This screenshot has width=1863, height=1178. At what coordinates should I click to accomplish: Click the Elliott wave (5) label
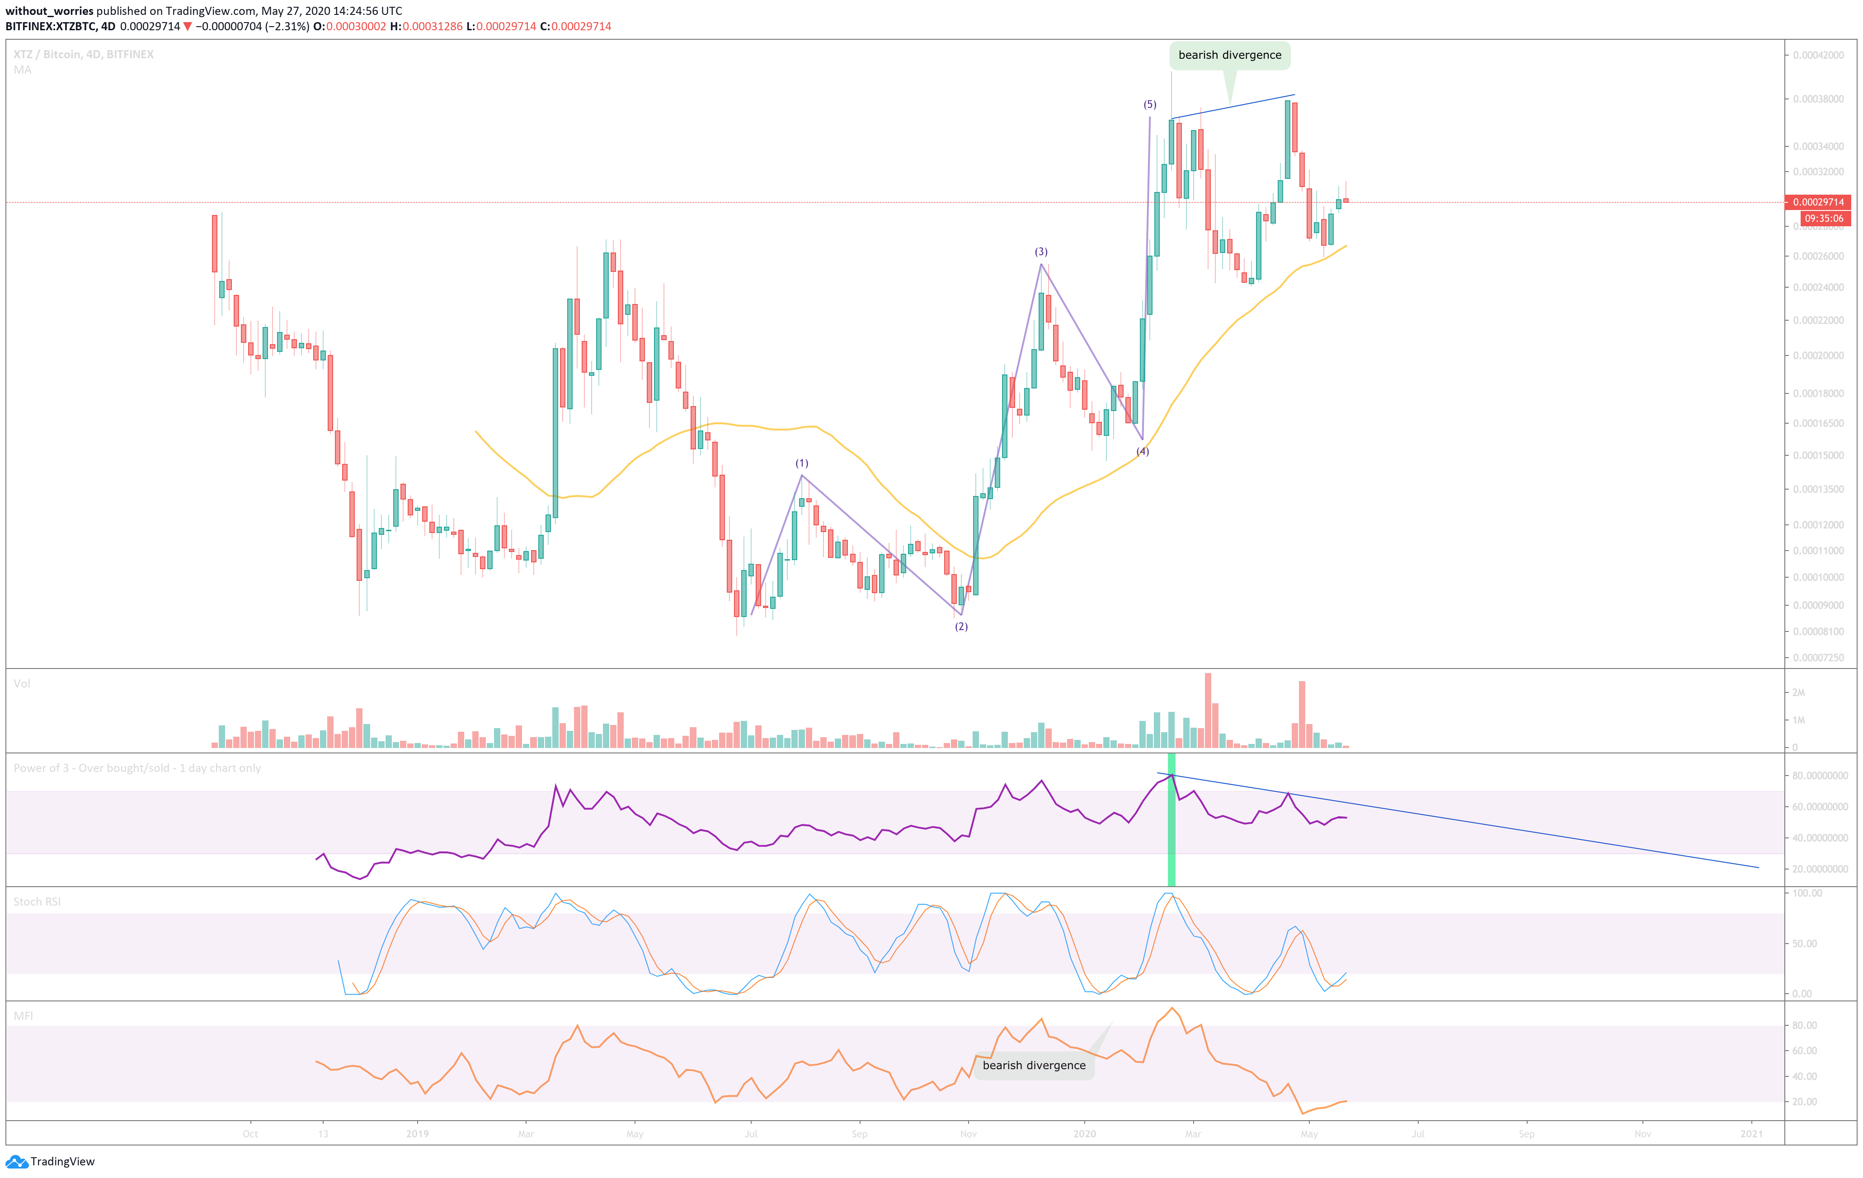pos(1150,104)
